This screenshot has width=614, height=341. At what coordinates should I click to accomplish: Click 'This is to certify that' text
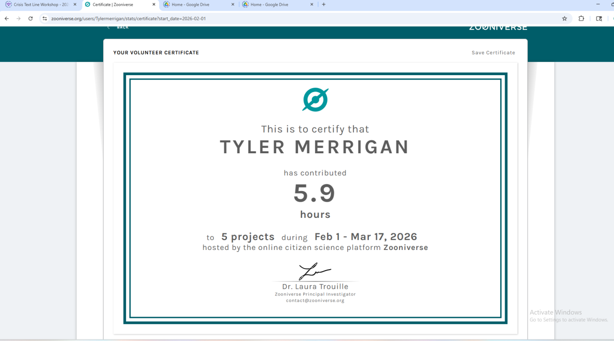tap(315, 129)
